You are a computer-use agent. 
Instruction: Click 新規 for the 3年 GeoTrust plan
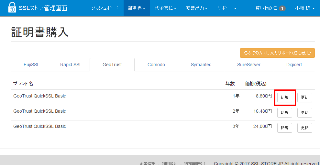284,128
